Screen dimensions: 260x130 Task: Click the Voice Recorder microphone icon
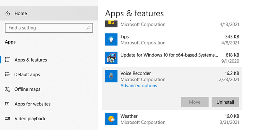[111, 76]
